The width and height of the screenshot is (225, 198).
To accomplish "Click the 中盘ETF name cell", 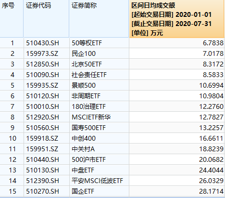I will 99,170.
